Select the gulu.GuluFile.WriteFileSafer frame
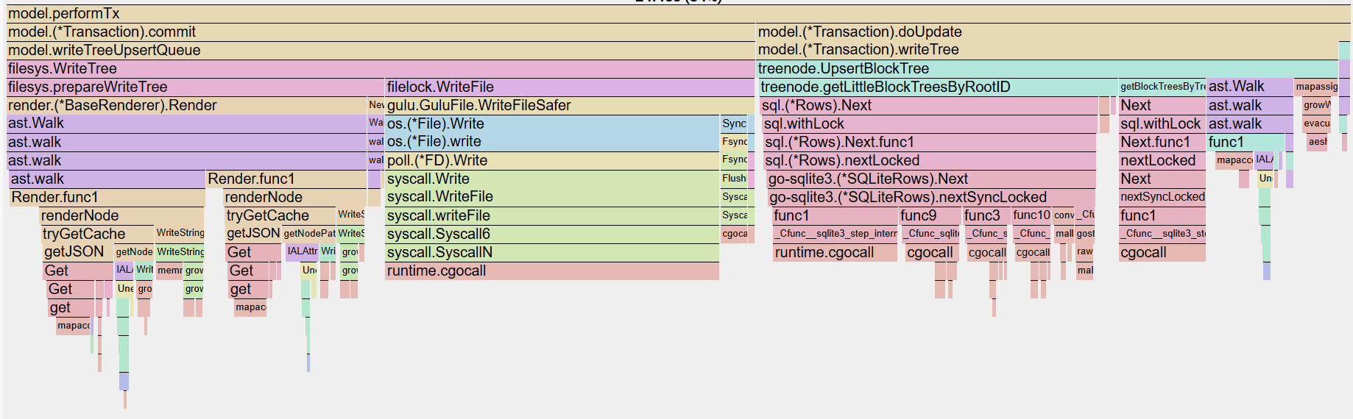Image resolution: width=1353 pixels, height=419 pixels. click(570, 106)
